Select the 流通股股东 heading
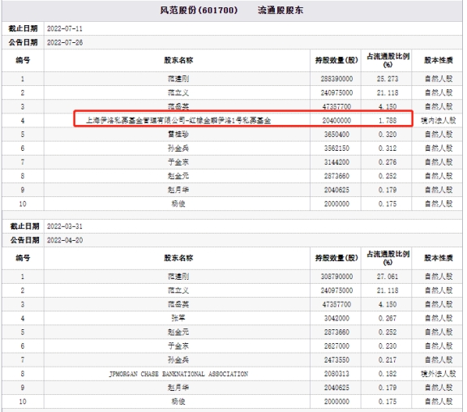This screenshot has width=467, height=412. (x=281, y=11)
